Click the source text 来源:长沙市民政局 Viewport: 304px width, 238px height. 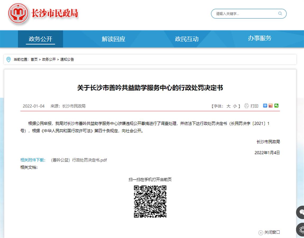68,106
